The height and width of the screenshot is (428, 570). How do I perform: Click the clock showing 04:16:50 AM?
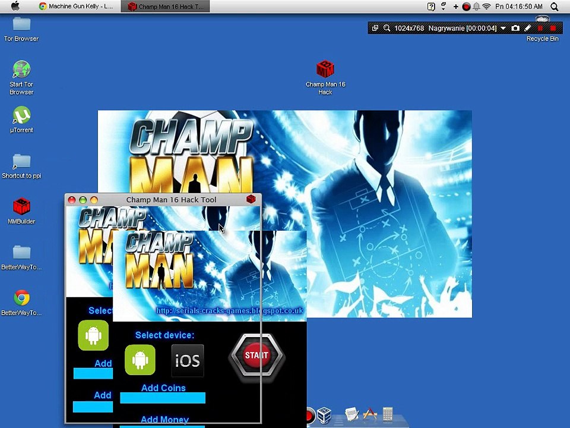(x=519, y=6)
